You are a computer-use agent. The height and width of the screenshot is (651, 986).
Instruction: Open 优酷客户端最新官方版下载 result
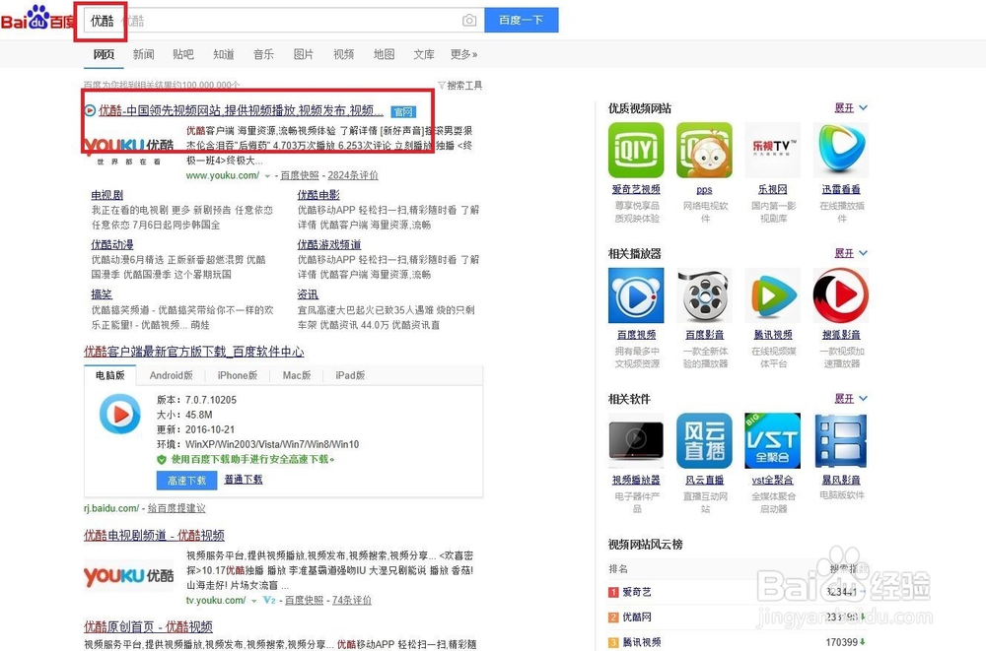tap(193, 352)
